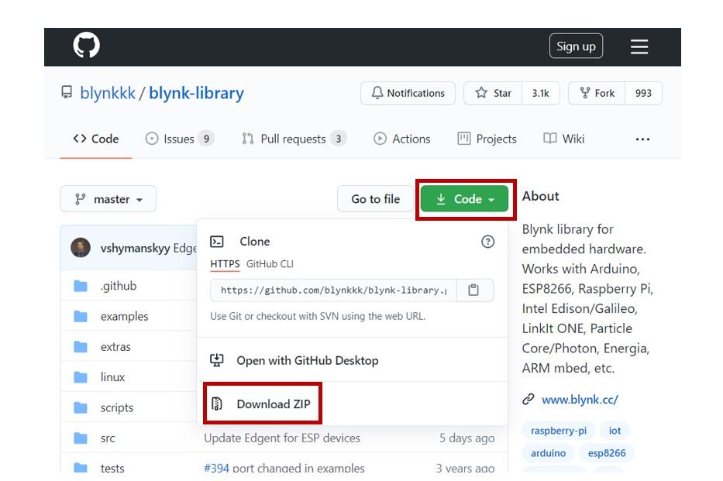Click the GitHub Desktop download icon
The width and height of the screenshot is (723, 481).
[x=217, y=360]
